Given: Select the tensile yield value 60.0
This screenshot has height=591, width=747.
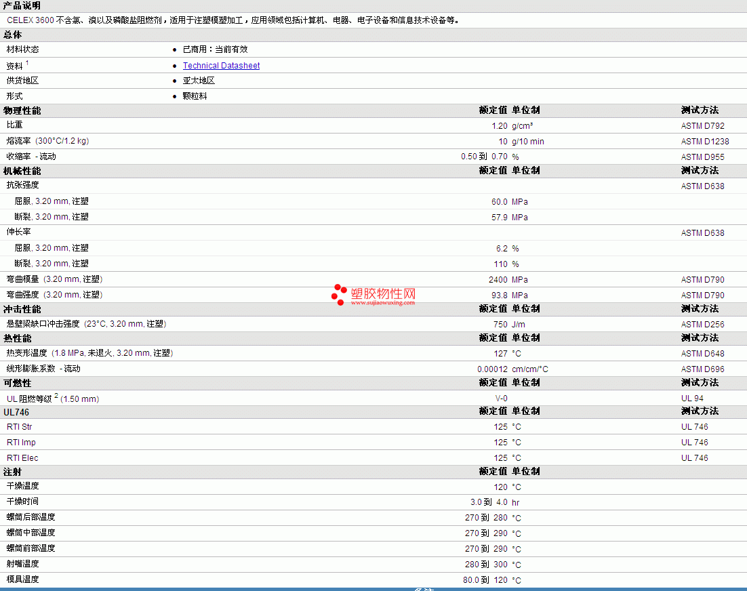Looking at the screenshot, I should 500,202.
